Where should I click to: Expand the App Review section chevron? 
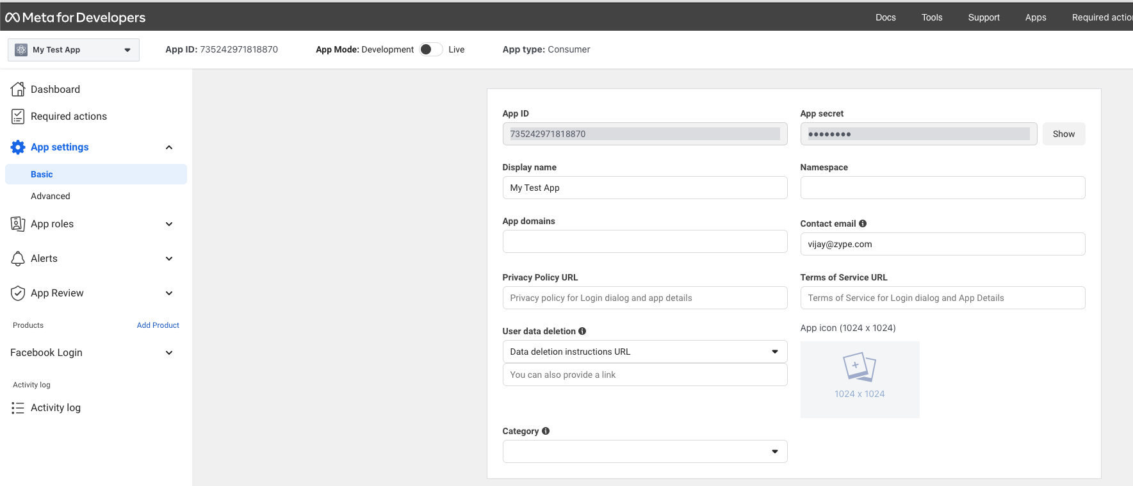169,293
